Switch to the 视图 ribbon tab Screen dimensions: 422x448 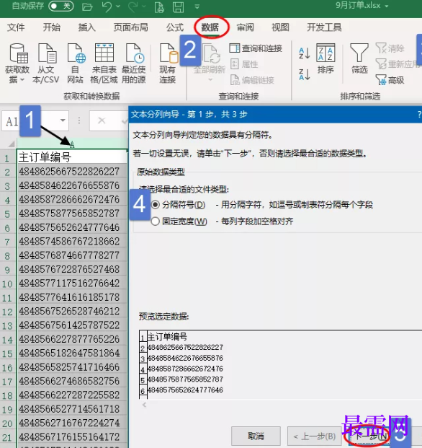(280, 27)
